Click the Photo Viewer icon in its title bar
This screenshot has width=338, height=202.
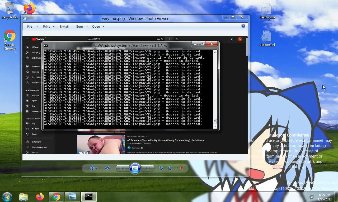25,18
